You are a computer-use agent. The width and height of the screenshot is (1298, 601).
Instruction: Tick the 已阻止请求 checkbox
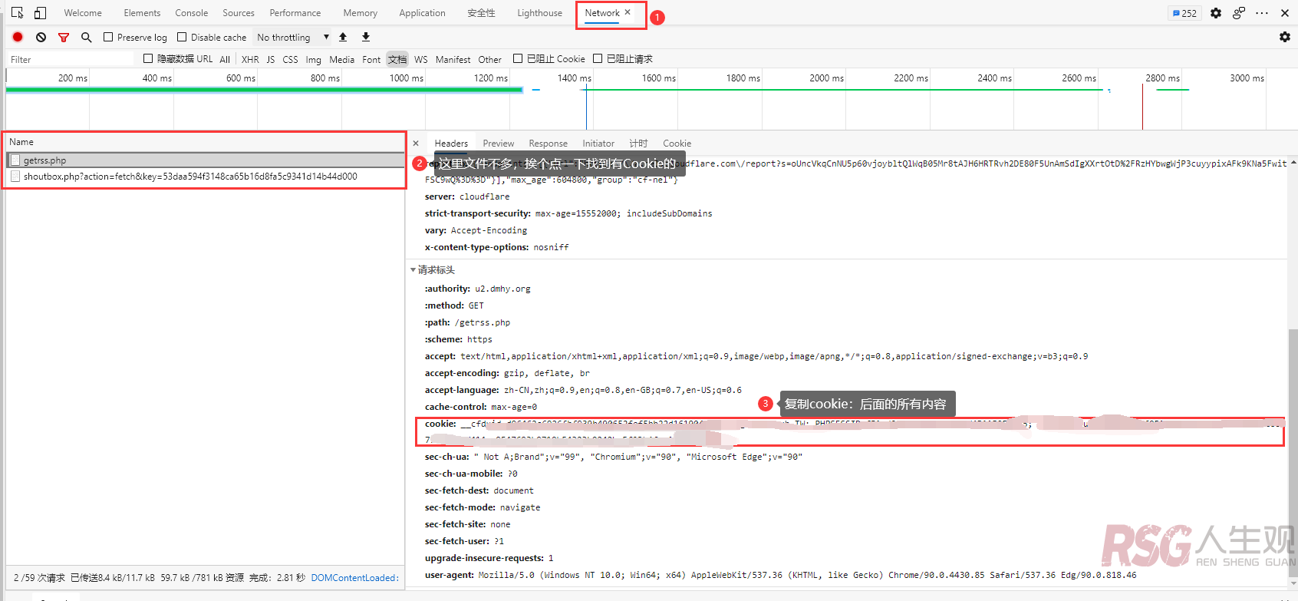pyautogui.click(x=598, y=58)
